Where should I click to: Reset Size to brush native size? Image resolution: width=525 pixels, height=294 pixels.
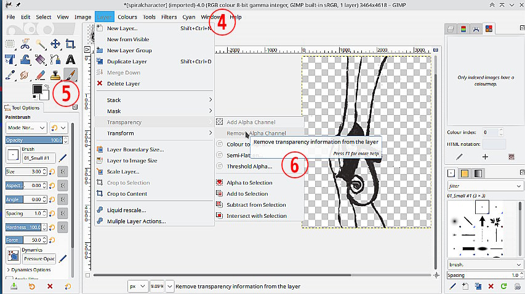pos(52,172)
